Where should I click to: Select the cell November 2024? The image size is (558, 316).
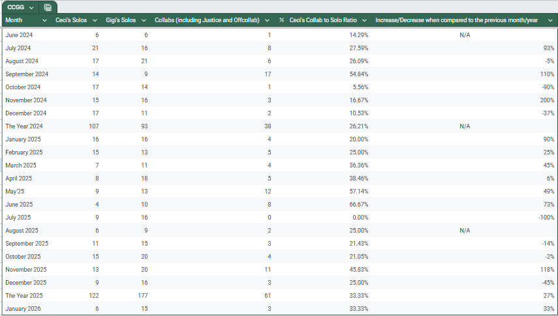(x=26, y=100)
